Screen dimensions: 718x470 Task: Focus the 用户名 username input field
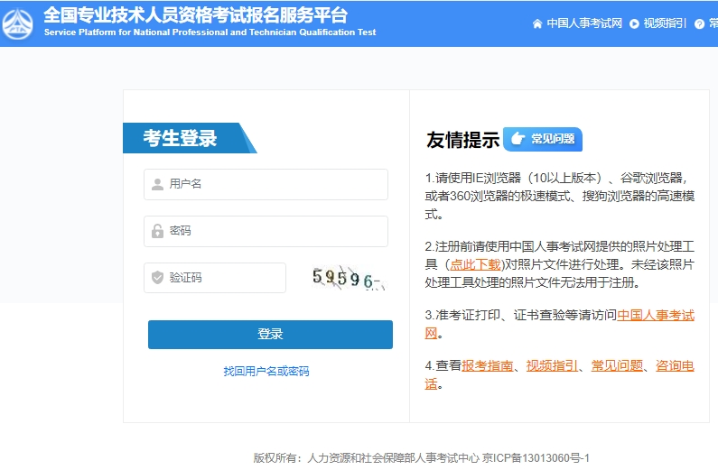coord(266,184)
